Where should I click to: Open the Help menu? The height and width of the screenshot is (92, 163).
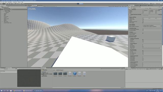tap(22, 2)
